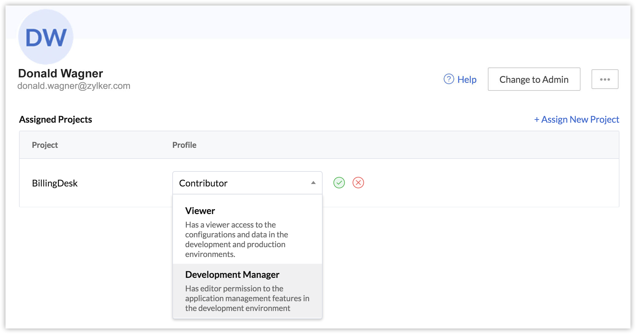Choose Development Manager from the list
Screen dimensions: 636x334
(232, 274)
